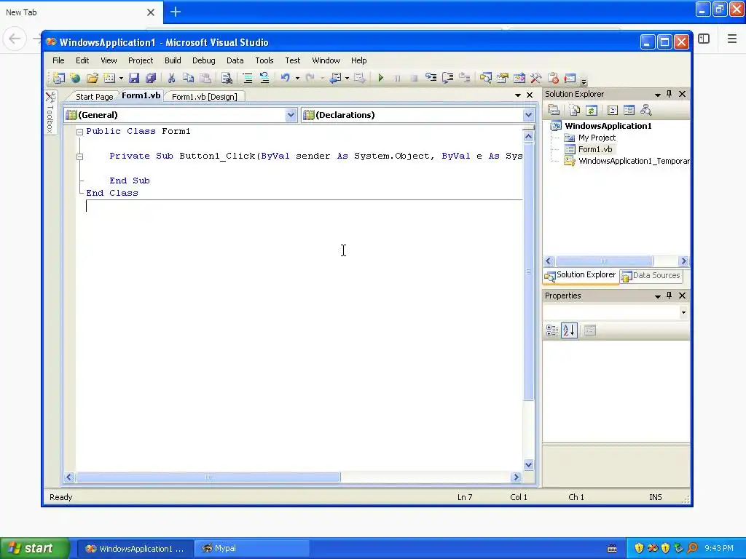Open Solution Explorer from the main toolbar
Image resolution: width=746 pixels, height=559 pixels.
point(485,78)
